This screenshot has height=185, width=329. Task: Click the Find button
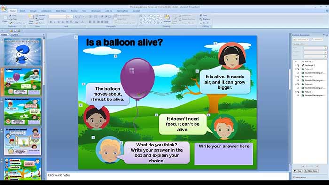[x=203, y=15]
